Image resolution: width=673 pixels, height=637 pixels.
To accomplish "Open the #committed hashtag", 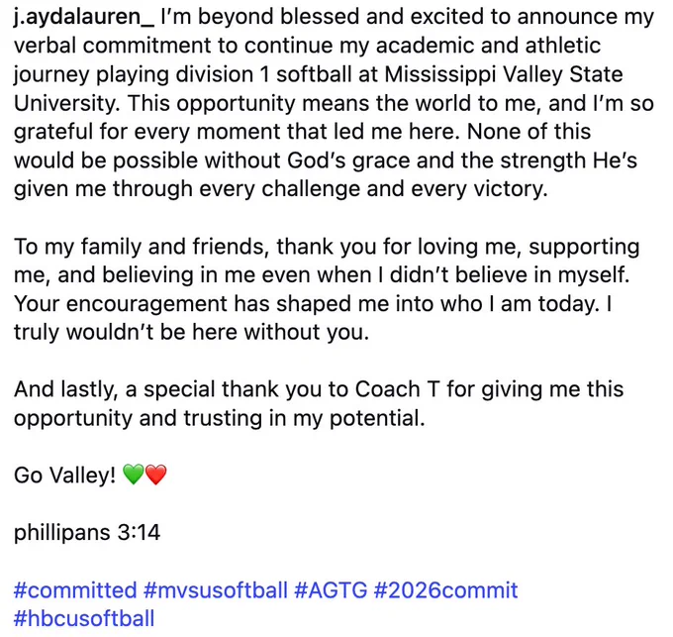I will pyautogui.click(x=75, y=589).
